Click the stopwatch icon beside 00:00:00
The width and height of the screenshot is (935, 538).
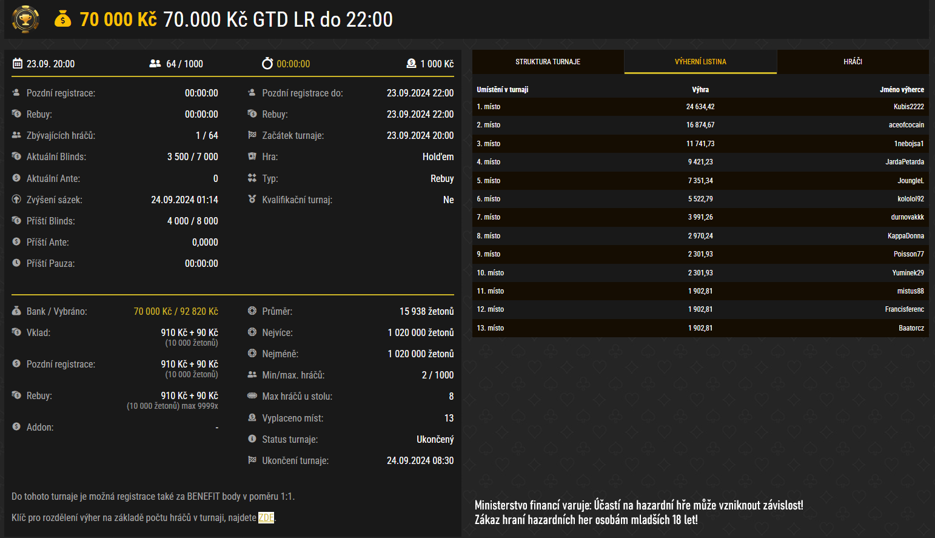click(267, 64)
